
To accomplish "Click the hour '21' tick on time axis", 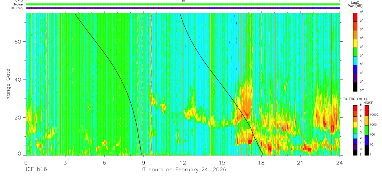I will (x=300, y=163).
